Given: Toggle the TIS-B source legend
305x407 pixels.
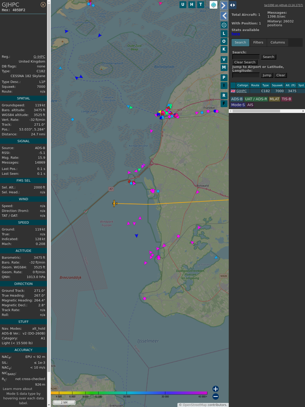Looking at the screenshot, I should (286, 99).
